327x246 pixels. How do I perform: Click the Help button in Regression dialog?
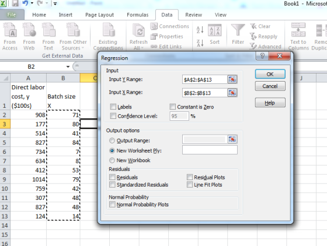[270, 103]
